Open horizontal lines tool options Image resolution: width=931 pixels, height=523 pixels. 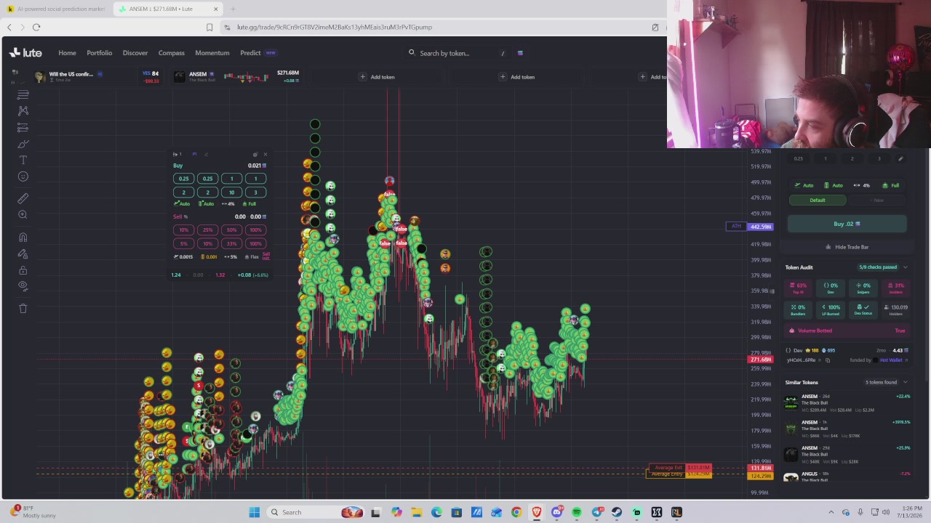(x=23, y=94)
